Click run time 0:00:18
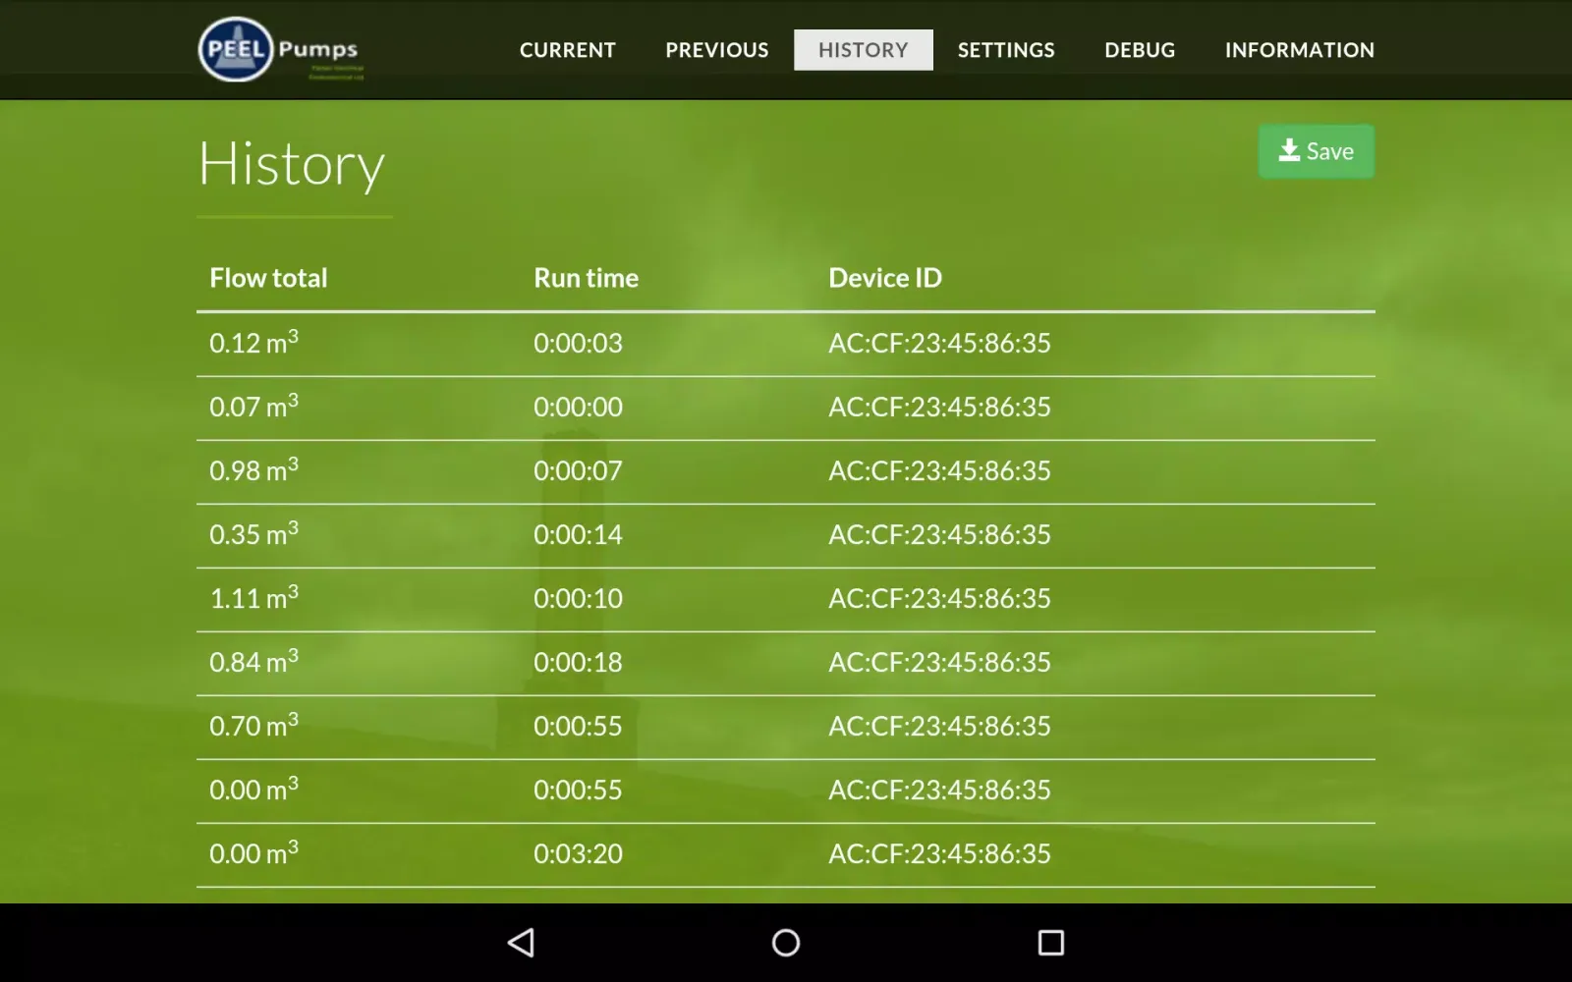Image resolution: width=1572 pixels, height=982 pixels. pos(578,662)
